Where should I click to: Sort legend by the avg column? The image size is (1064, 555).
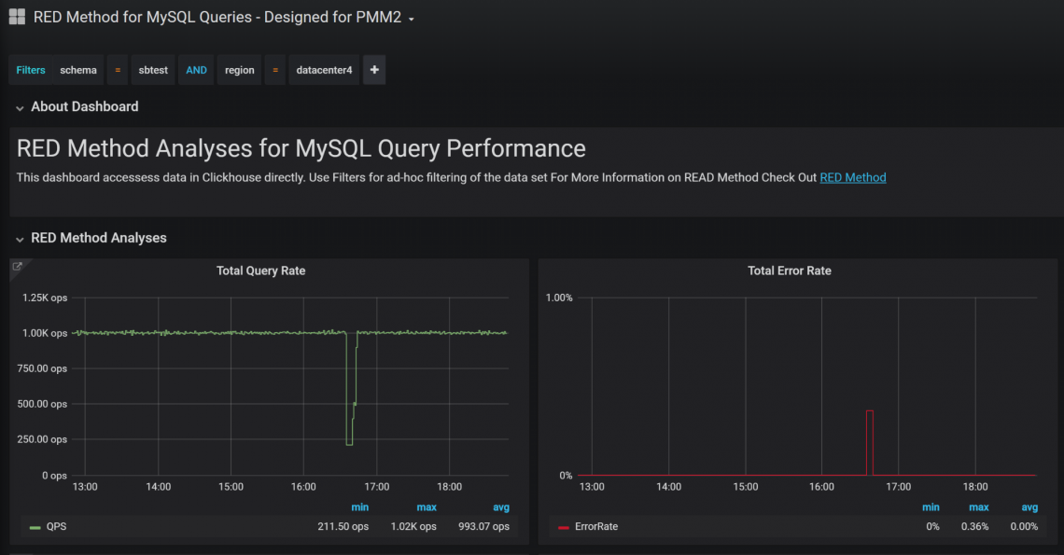coord(500,506)
